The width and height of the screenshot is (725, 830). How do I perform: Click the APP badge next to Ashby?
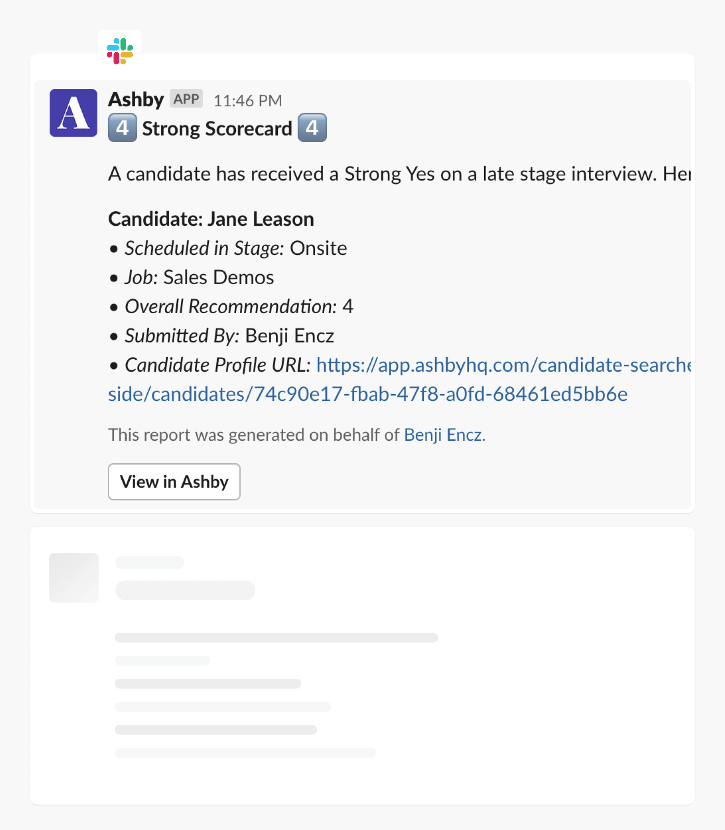(186, 98)
